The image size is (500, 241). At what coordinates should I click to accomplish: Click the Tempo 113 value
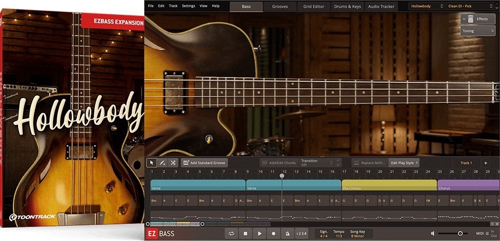(339, 236)
